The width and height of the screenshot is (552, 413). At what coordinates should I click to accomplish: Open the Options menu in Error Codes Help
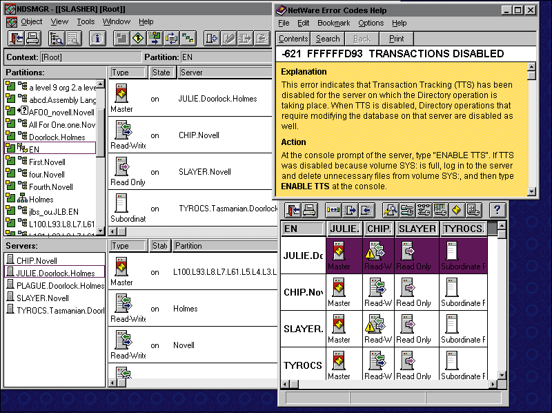(371, 23)
